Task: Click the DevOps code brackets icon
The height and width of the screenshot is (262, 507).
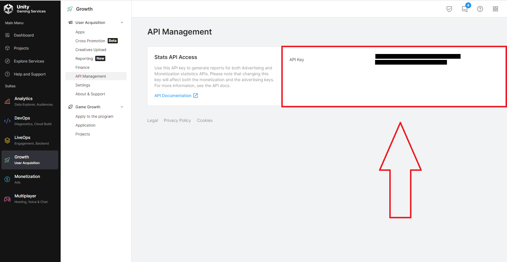Action: click(7, 121)
